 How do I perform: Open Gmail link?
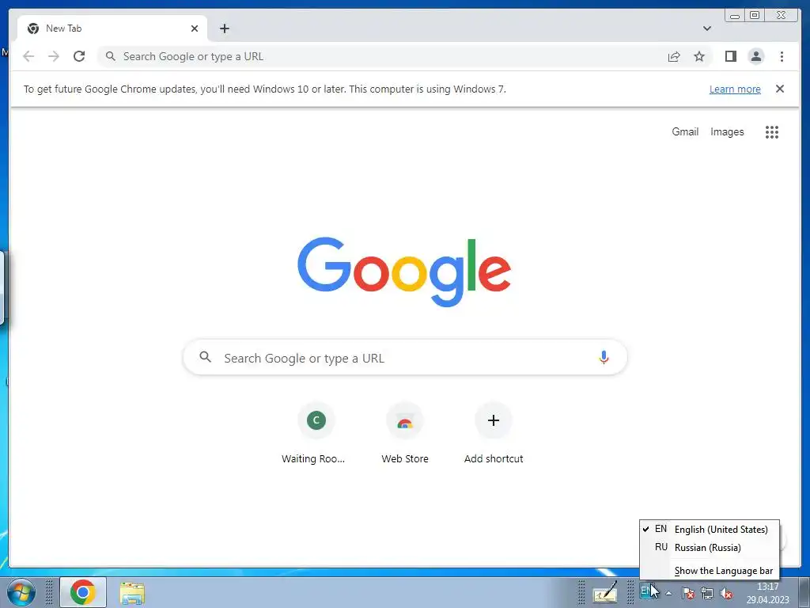coord(685,132)
